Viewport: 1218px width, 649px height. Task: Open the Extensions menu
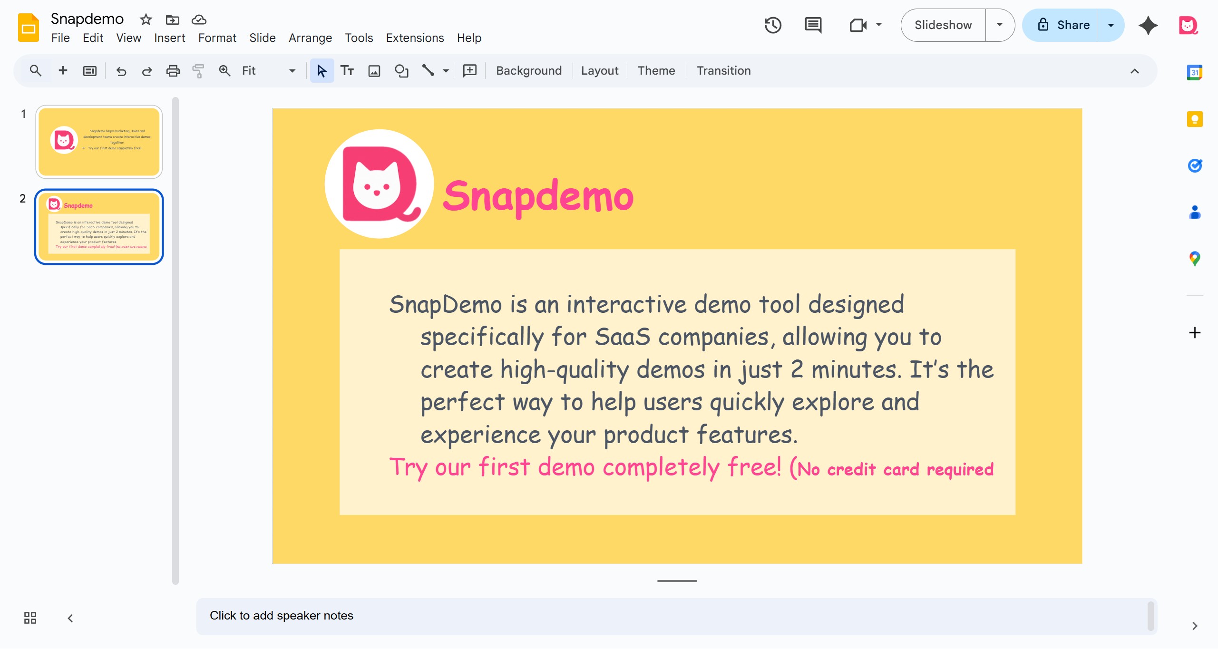pos(415,38)
